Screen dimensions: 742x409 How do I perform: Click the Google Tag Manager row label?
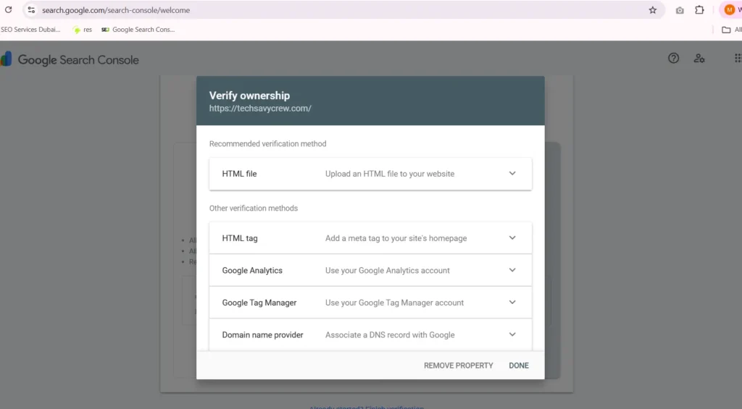259,302
